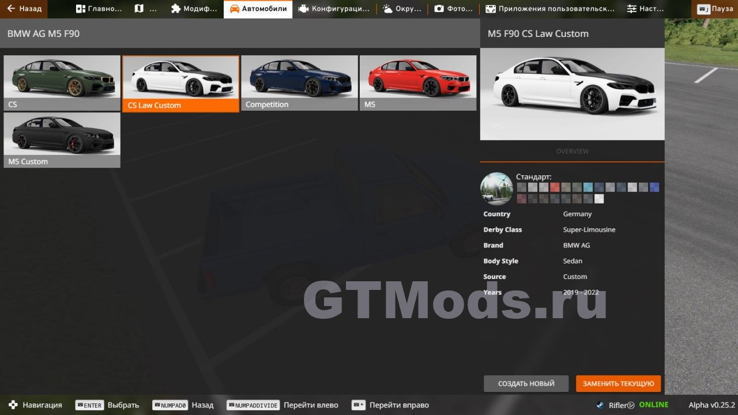
Task: Click the ENTER Выбрать key hint
Action: (x=107, y=405)
